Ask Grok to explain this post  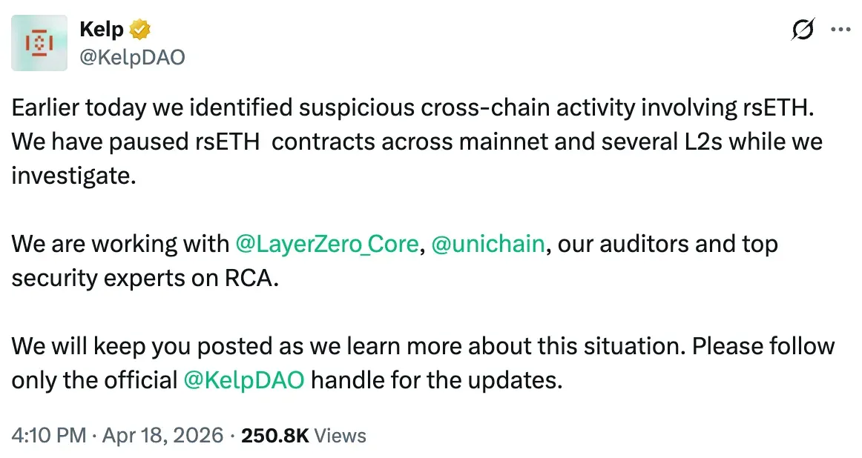pyautogui.click(x=804, y=29)
